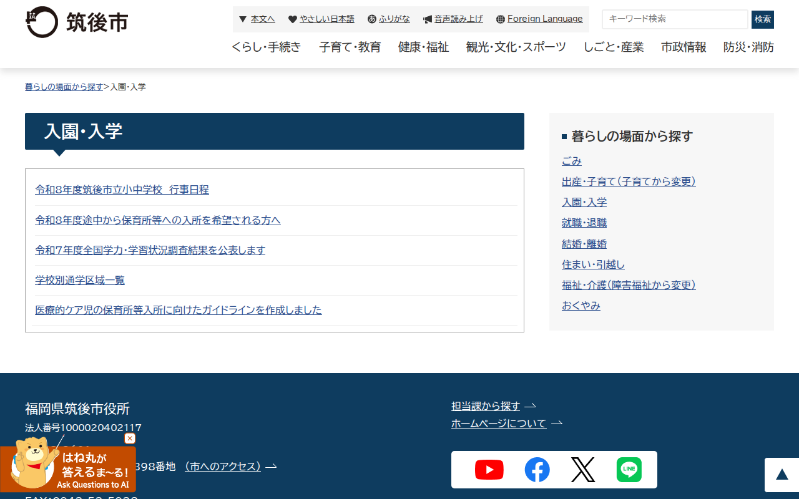Open Foreign Language options

(x=545, y=19)
